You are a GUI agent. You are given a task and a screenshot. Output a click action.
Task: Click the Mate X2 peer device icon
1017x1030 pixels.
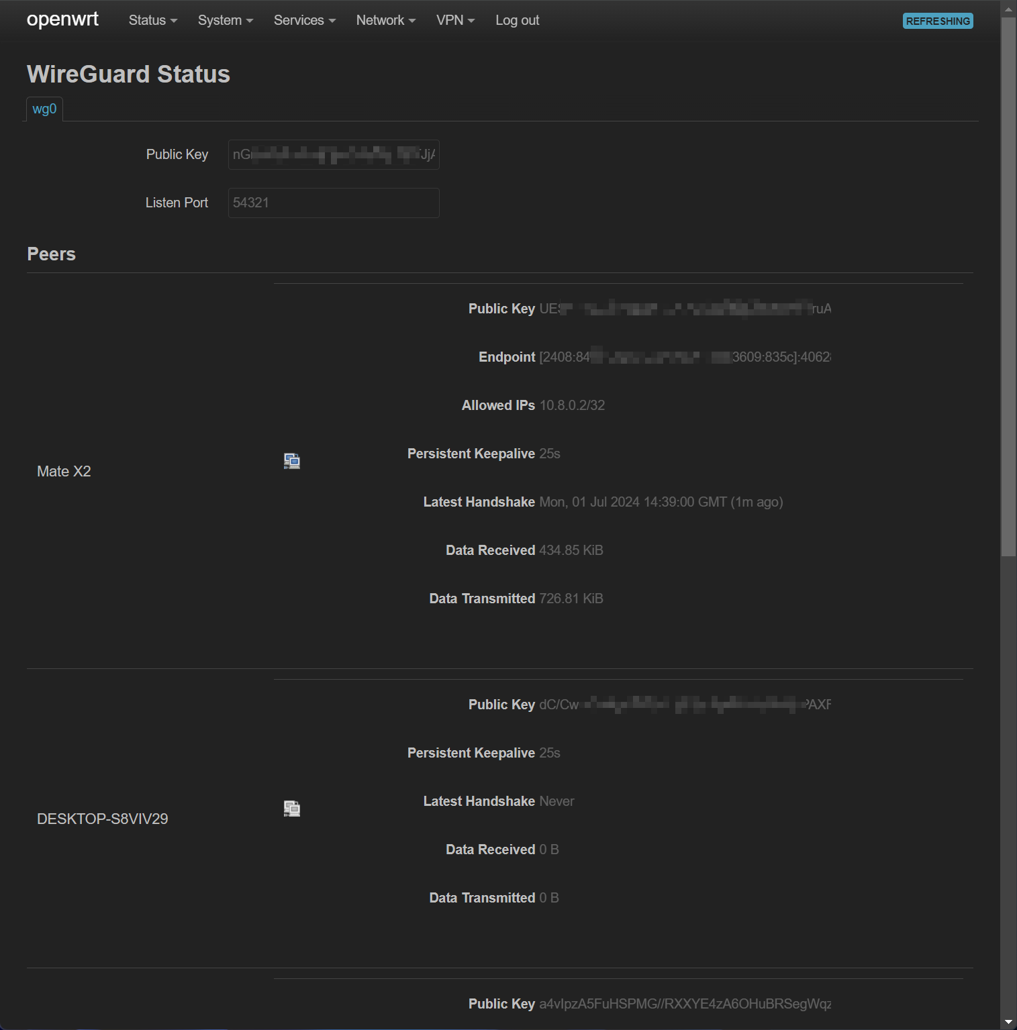291,461
